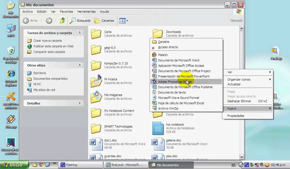Viewport: 290px width, 169px height.
Task: Choose Hoja de cálculo de Microsoft Excel
Action: (186, 103)
